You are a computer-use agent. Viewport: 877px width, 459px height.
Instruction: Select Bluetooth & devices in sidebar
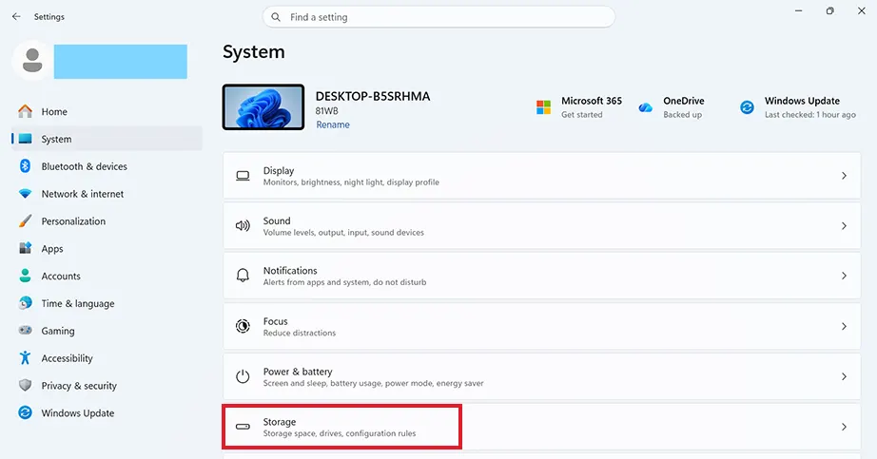click(107, 166)
